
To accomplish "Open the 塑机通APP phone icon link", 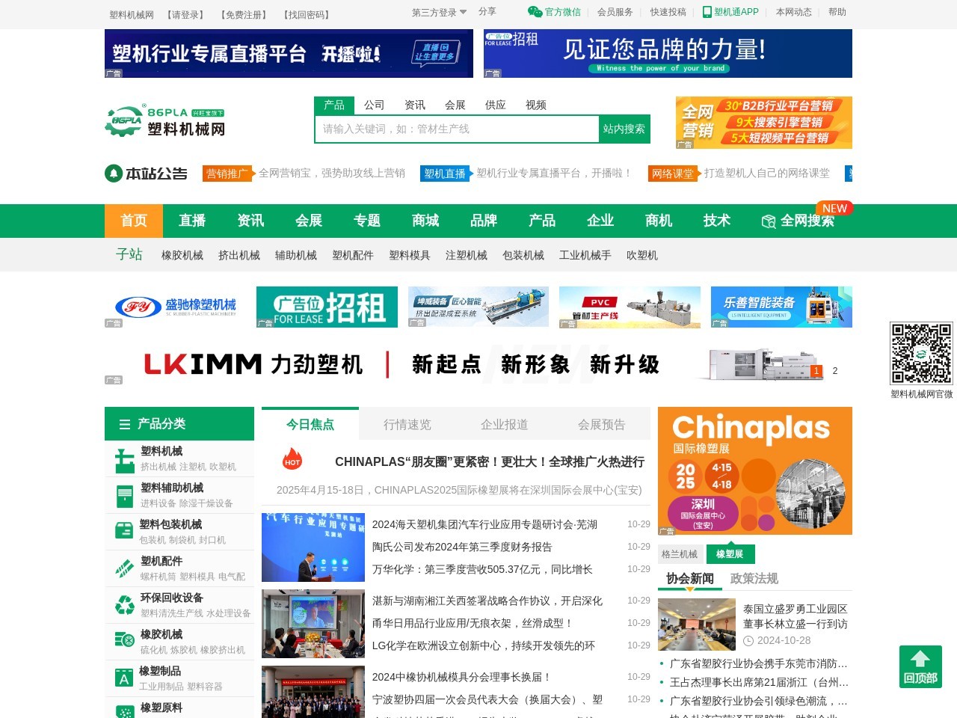I will (x=707, y=12).
